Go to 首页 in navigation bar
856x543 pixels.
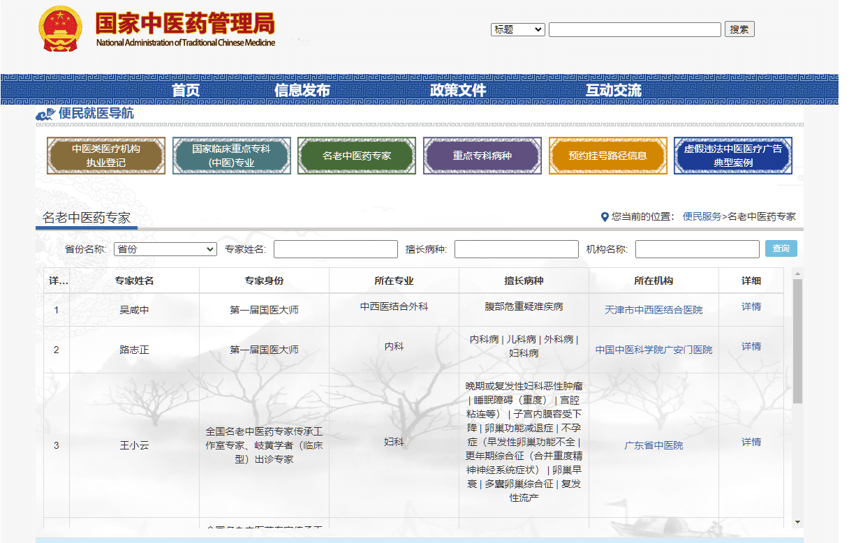coord(186,90)
